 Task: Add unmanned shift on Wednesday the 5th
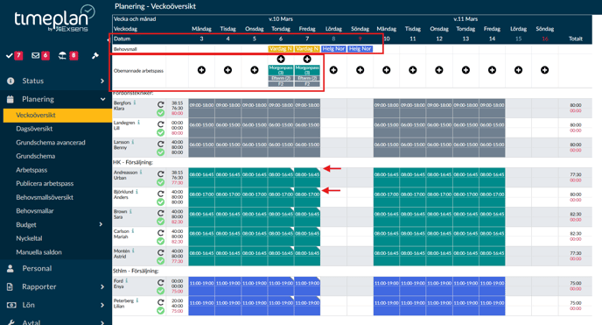coord(254,70)
